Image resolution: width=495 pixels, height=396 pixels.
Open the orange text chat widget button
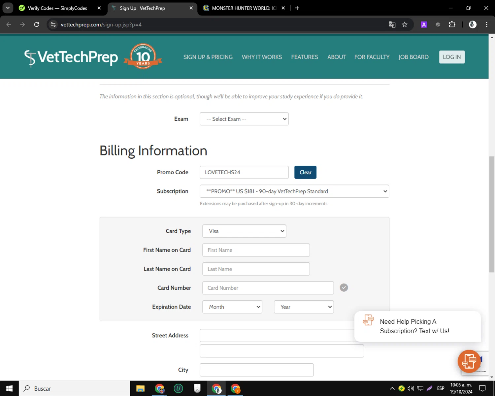tap(469, 361)
